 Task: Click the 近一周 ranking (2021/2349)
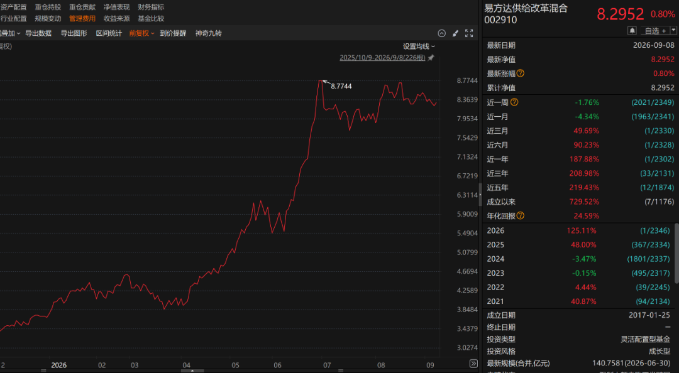653,102
